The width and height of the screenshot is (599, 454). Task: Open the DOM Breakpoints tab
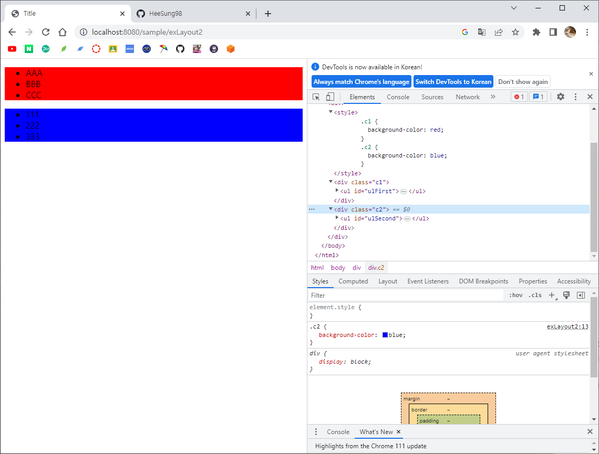click(x=483, y=281)
